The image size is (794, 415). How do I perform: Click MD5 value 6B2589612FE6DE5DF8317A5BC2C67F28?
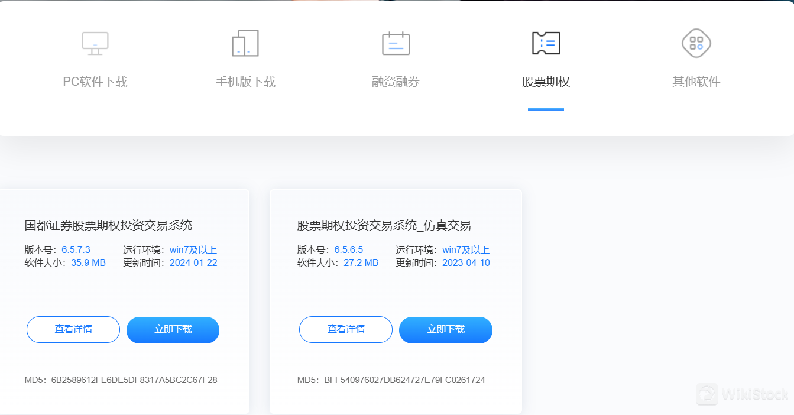[x=134, y=380]
